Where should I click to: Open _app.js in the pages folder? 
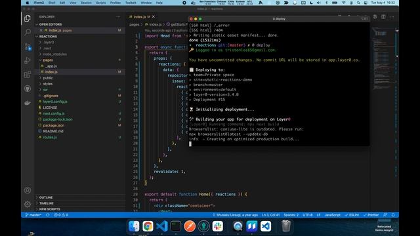(x=51, y=66)
